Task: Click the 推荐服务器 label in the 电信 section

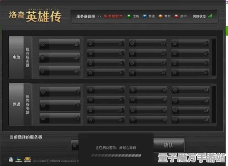Action: (x=28, y=57)
